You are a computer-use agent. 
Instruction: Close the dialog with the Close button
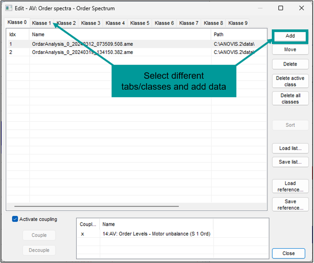coord(288,253)
